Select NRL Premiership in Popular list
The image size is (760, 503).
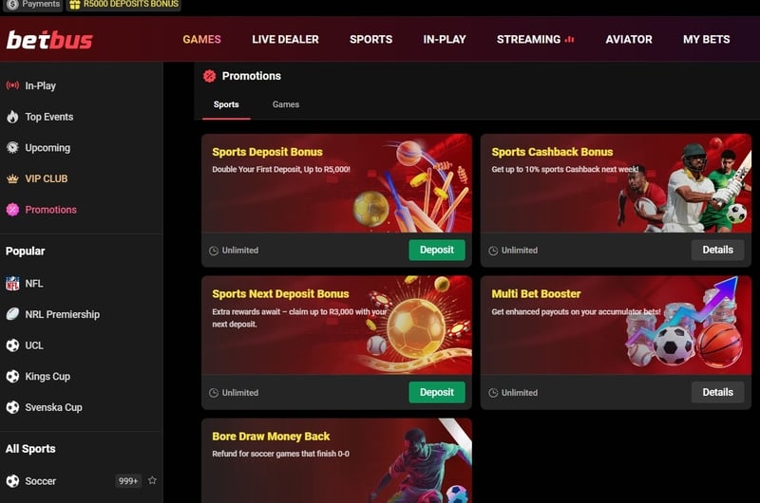(x=82, y=314)
